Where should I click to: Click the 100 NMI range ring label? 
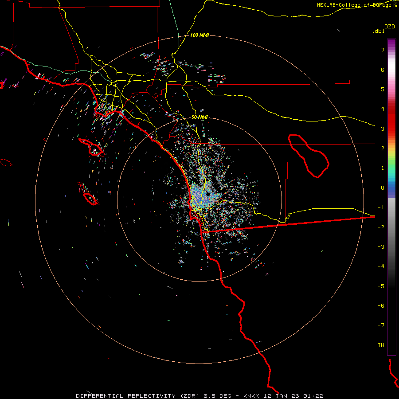199,35
